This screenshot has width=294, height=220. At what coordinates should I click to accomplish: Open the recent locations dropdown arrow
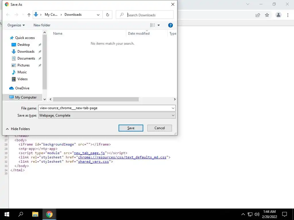point(23,15)
